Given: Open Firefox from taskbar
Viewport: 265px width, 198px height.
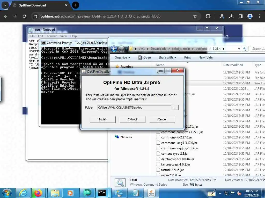Looking at the screenshot, I should [x=38, y=193].
